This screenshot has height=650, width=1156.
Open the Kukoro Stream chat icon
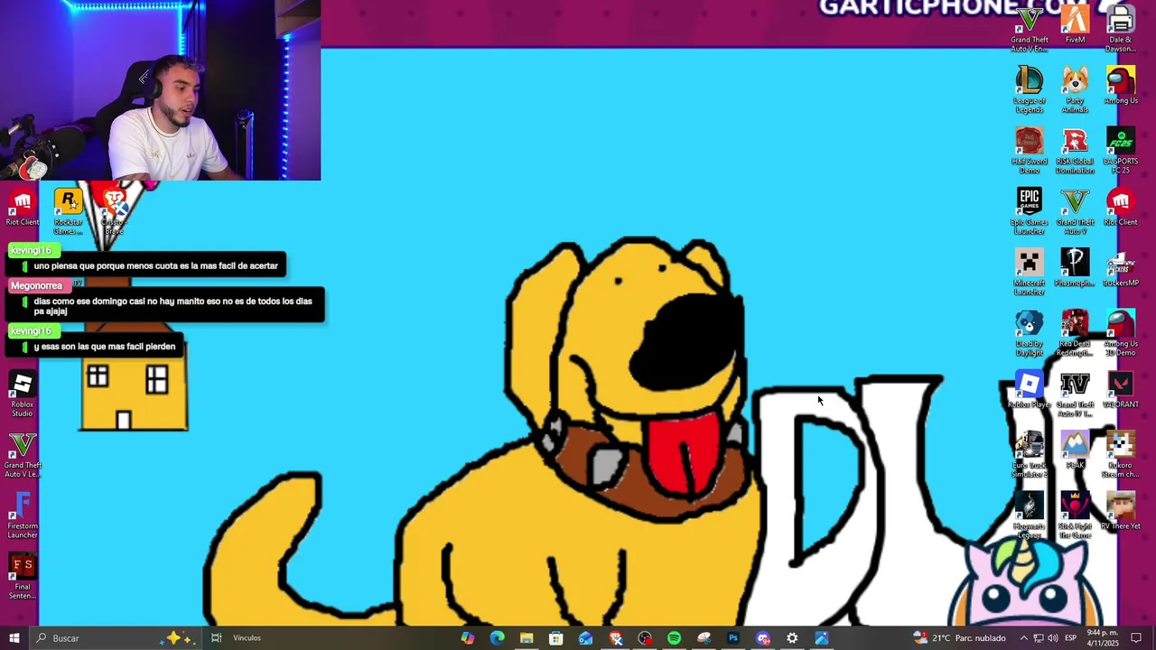[x=1120, y=453]
